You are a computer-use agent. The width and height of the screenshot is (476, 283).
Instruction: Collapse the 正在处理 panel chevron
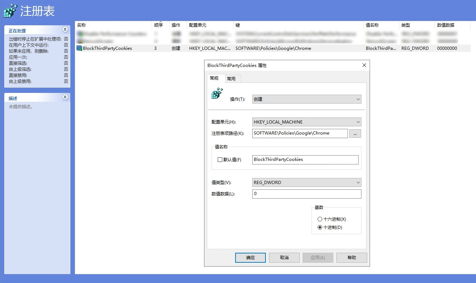(65, 30)
